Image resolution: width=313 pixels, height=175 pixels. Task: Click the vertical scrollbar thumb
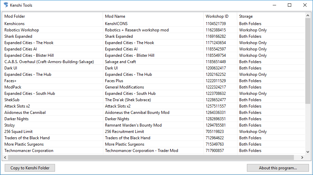click(x=308, y=61)
